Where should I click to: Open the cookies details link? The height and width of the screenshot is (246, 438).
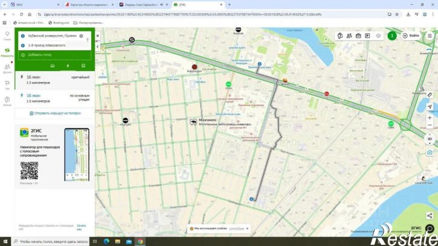coord(236,229)
